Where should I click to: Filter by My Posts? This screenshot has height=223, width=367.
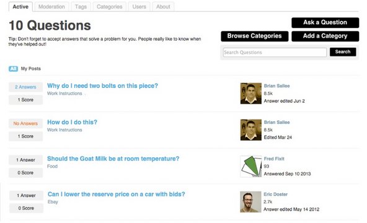(x=30, y=69)
